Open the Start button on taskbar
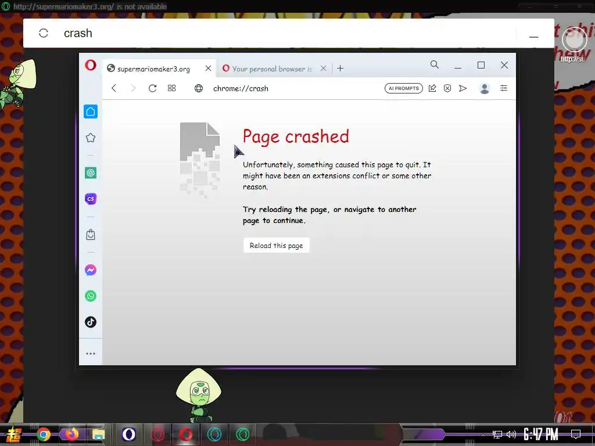 [13, 434]
